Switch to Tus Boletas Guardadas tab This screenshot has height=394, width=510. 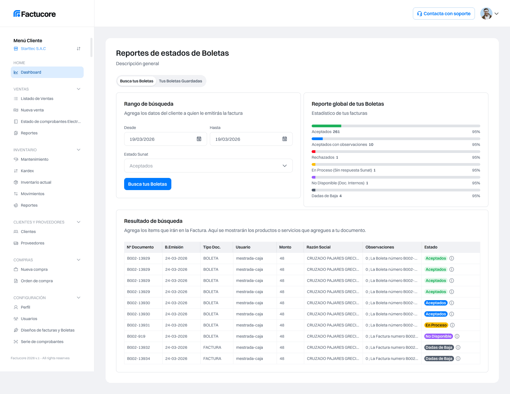(180, 81)
